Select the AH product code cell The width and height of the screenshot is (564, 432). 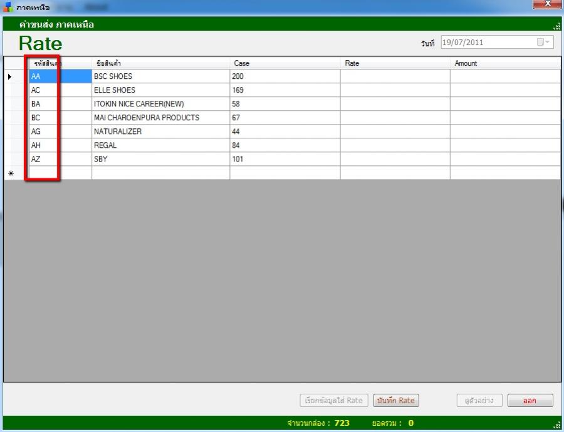coord(60,145)
